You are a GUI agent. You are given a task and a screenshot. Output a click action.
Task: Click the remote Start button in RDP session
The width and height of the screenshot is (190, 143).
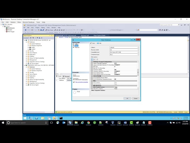(25, 118)
